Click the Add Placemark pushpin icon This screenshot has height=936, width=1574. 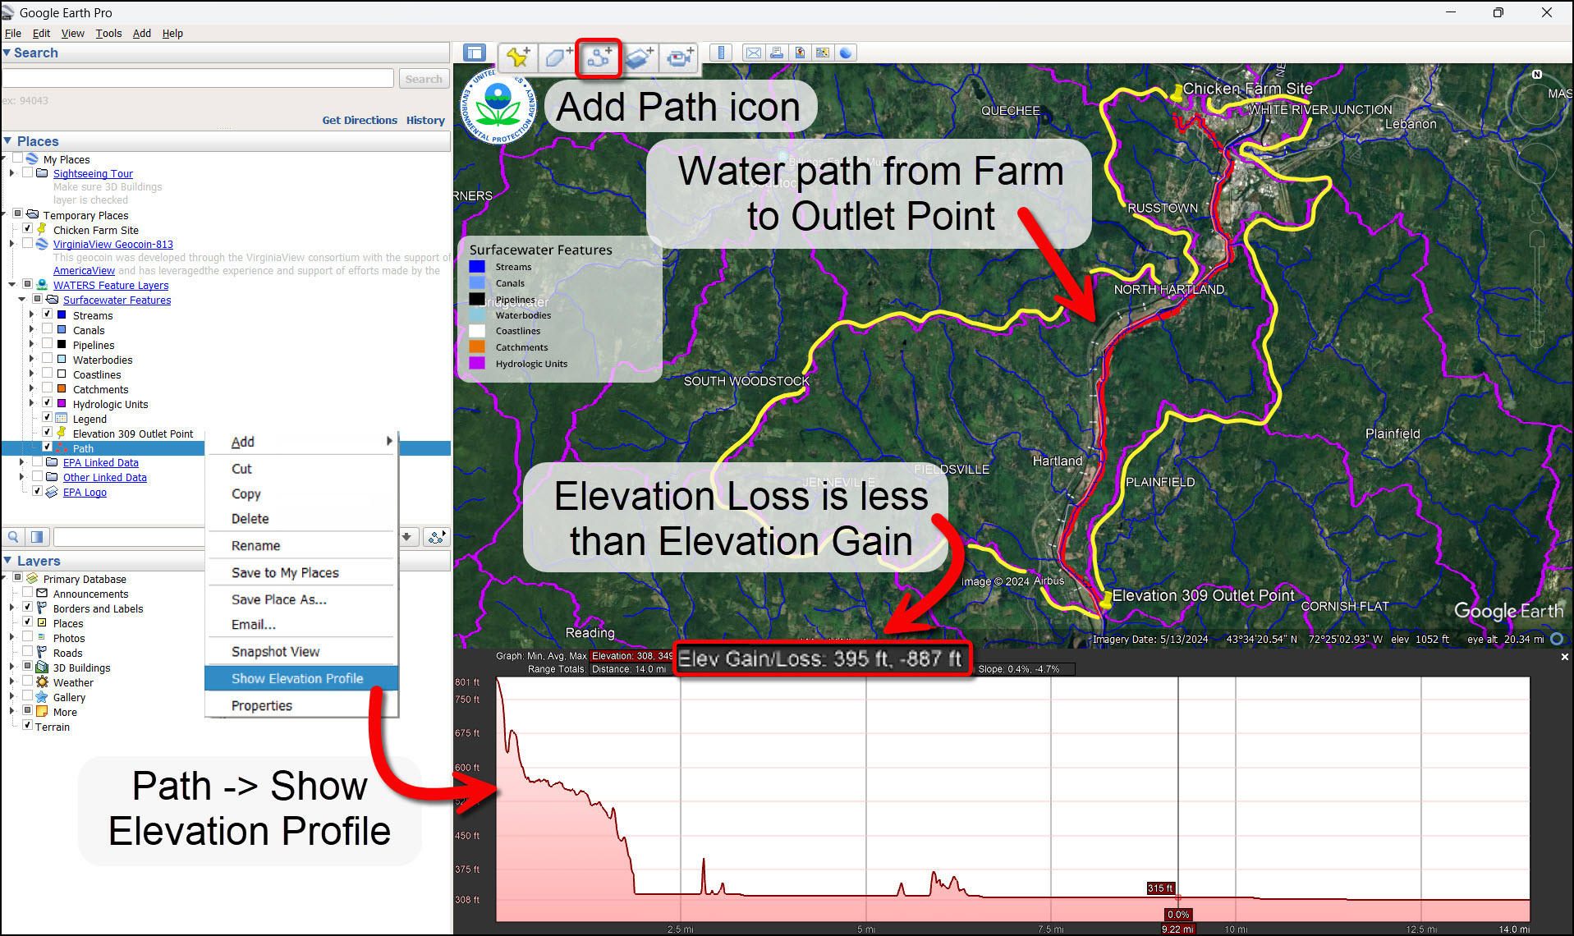[518, 57]
